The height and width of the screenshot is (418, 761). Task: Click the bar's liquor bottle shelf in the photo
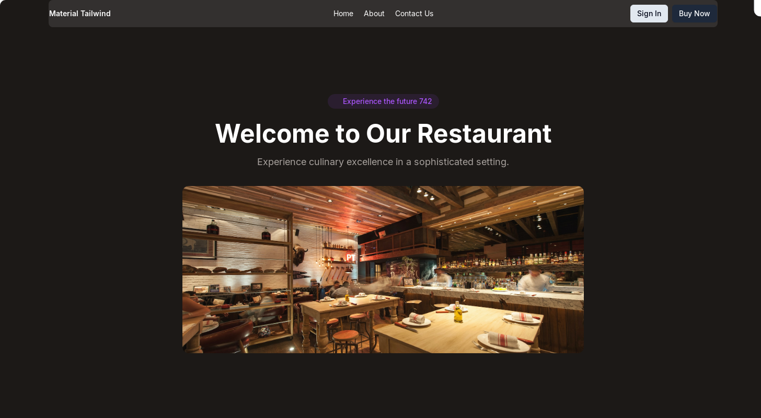[x=512, y=260]
